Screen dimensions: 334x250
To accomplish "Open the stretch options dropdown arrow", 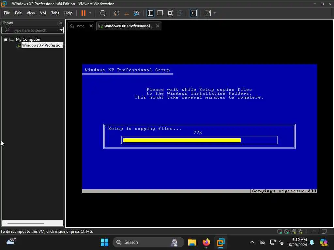I will [x=215, y=13].
